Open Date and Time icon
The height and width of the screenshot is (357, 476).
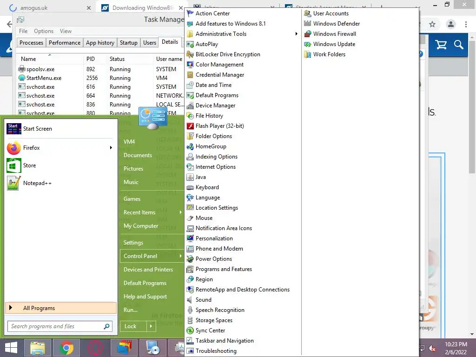(x=190, y=85)
